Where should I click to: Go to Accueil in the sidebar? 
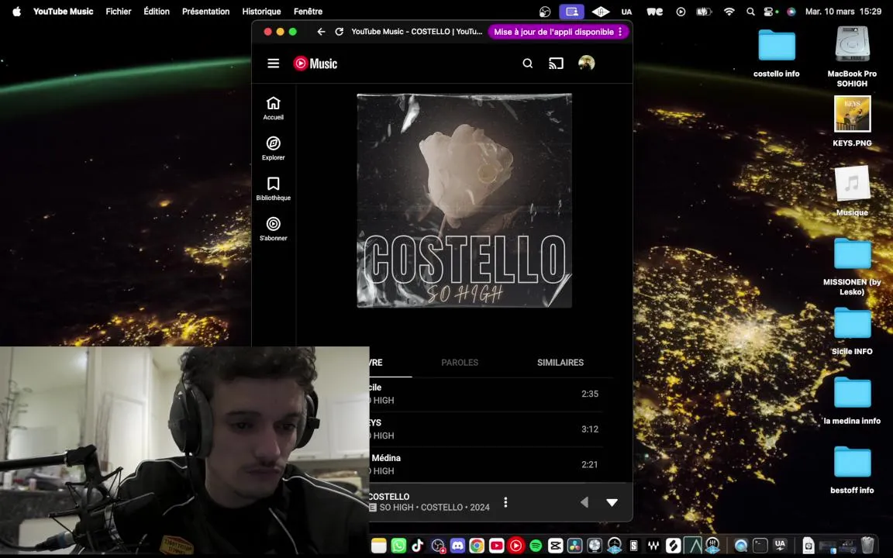click(274, 108)
